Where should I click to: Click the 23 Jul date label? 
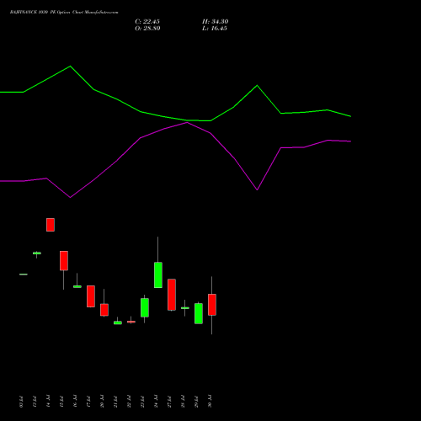(142, 402)
